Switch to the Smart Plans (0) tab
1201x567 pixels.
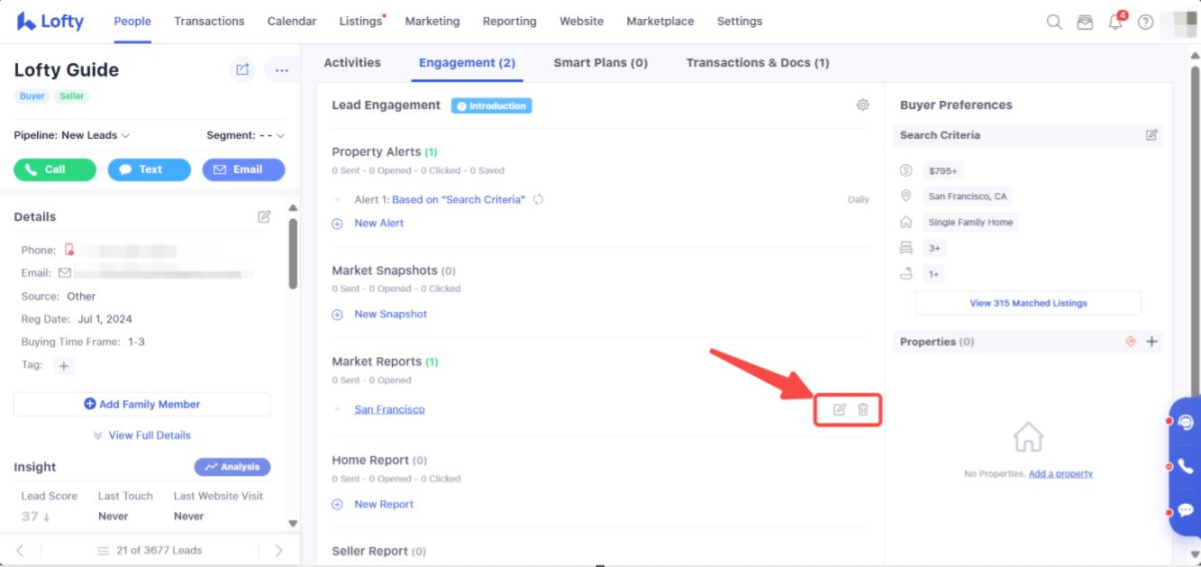click(x=601, y=63)
